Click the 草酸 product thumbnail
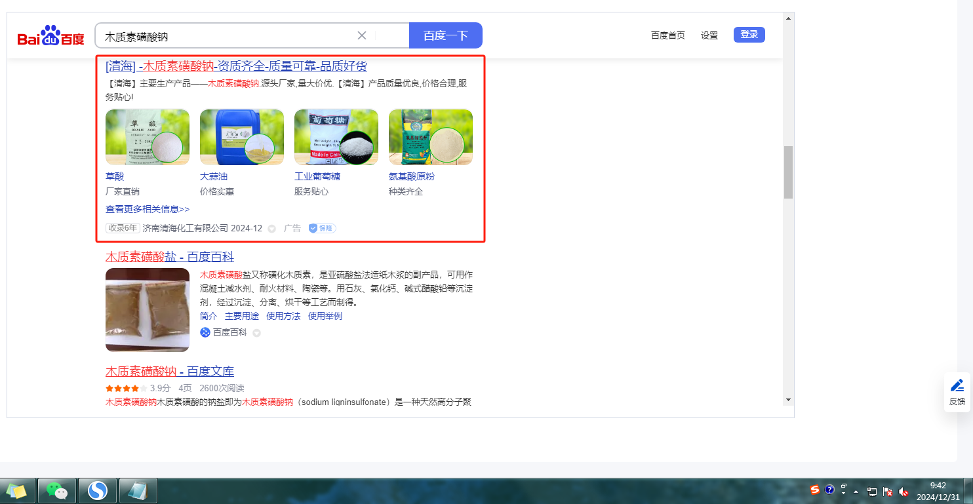 148,137
